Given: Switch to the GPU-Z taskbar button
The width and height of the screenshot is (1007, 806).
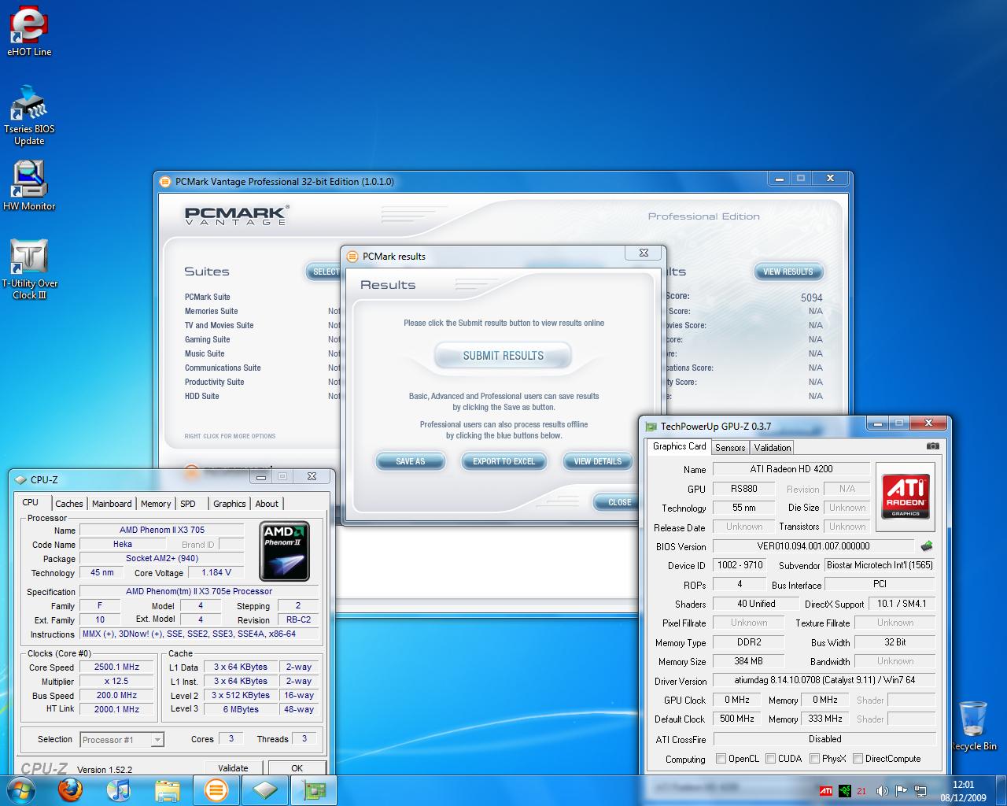Looking at the screenshot, I should point(314,789).
